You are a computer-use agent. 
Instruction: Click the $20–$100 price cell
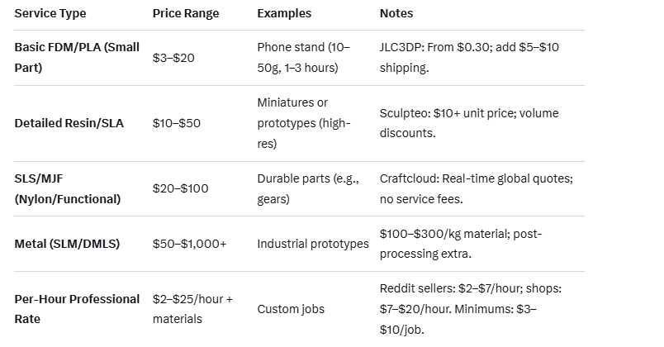180,188
